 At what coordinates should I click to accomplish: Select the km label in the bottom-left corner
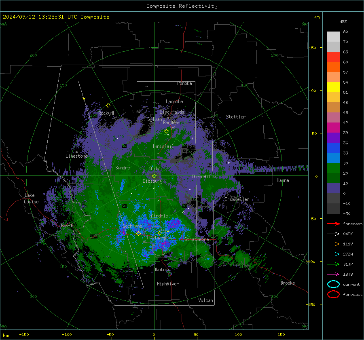[6, 336]
